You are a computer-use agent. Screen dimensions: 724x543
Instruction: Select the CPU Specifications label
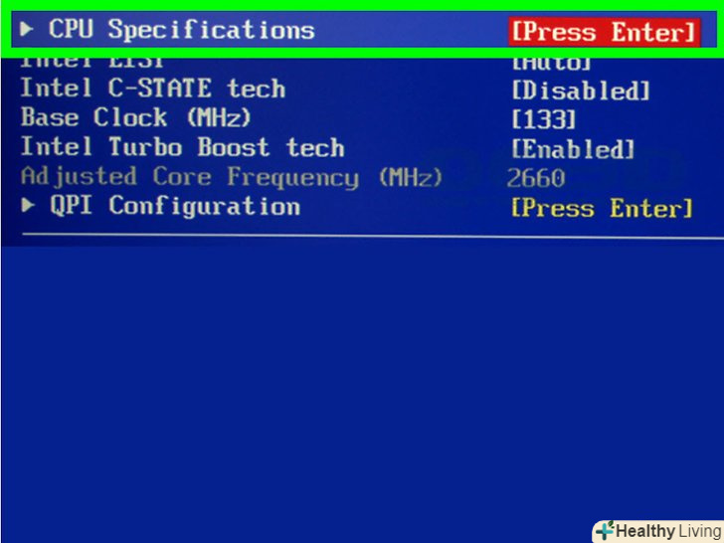[181, 30]
